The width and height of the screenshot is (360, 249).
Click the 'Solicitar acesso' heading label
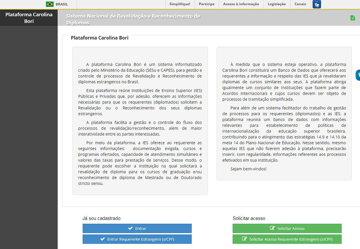point(249,218)
